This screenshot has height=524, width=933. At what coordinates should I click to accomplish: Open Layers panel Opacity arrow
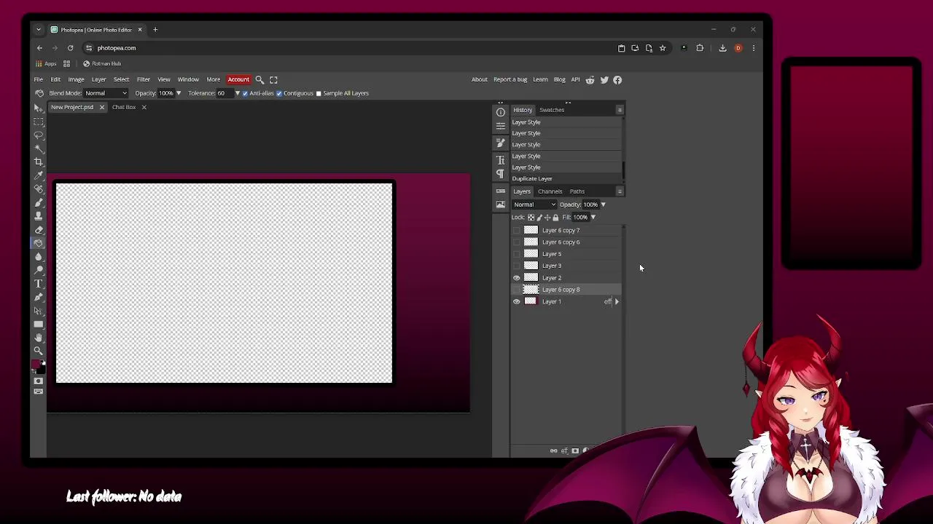(x=603, y=205)
